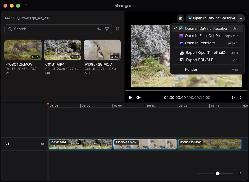Open the filter funnel icon
The image size is (249, 182).
pos(107,29)
